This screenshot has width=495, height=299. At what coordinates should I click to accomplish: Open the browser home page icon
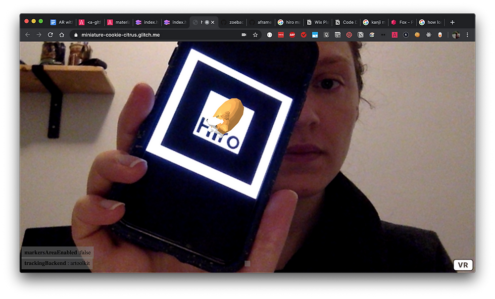point(61,35)
